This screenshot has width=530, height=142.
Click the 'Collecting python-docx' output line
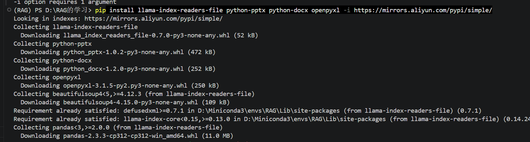click(53, 61)
